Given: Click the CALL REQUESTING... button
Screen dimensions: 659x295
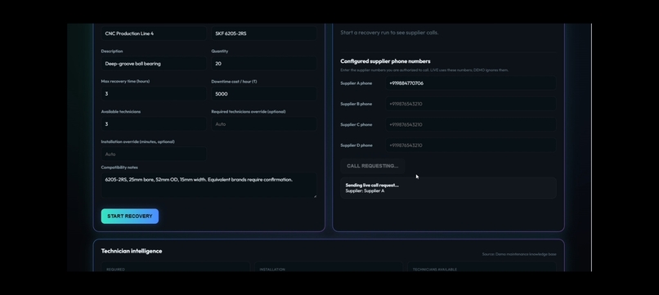Looking at the screenshot, I should 372,166.
